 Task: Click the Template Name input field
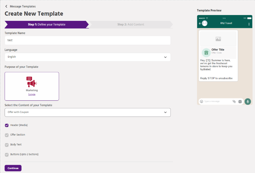pyautogui.click(x=87, y=40)
